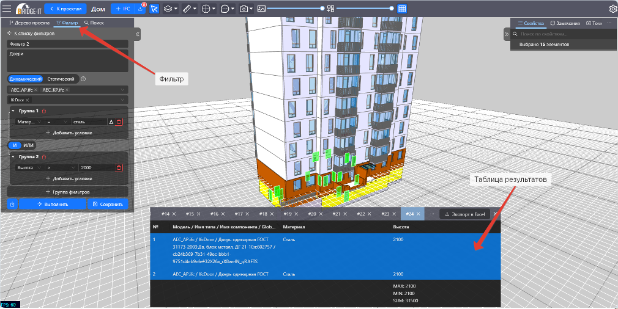
Task: Select the ИЛИ logical operator
Action: 28,145
